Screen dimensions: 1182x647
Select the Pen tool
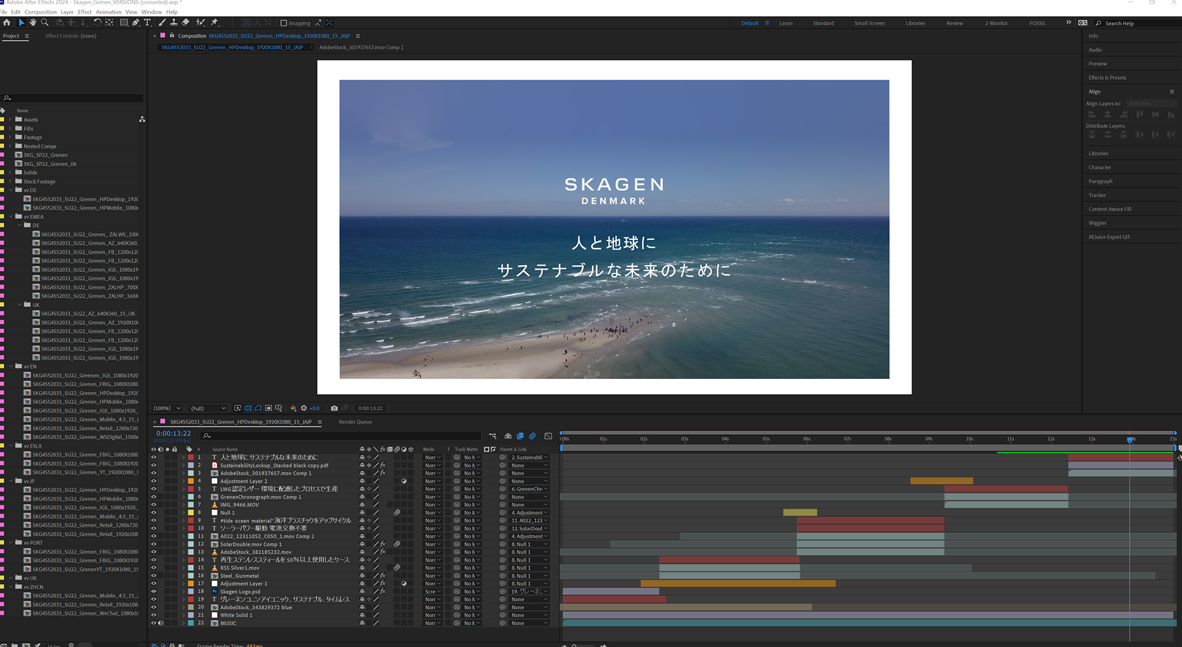[135, 23]
